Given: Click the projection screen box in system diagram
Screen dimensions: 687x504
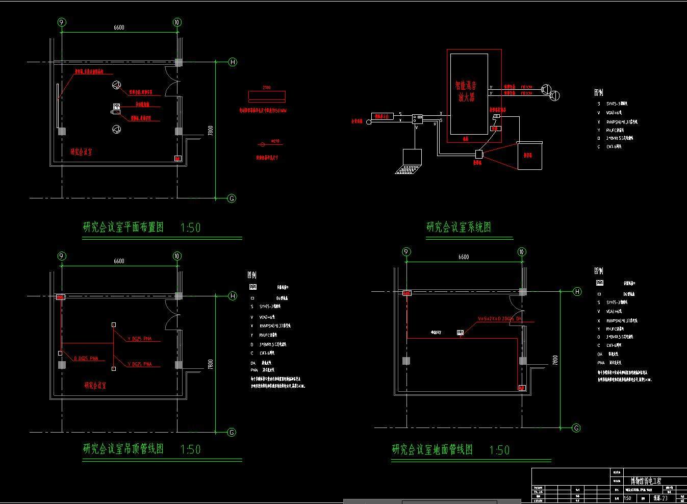Looking at the screenshot, I should point(530,156).
